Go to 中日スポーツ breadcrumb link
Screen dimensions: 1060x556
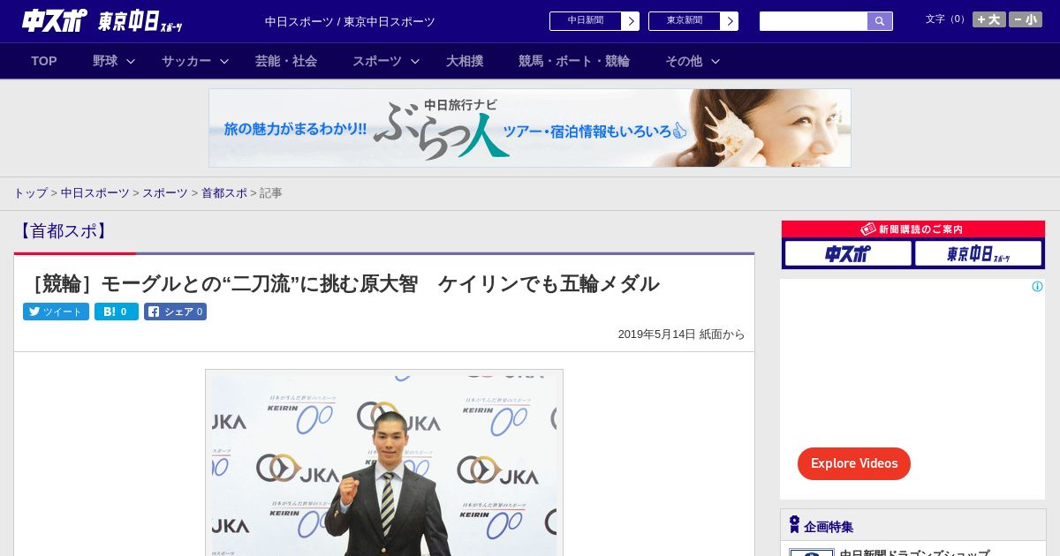pyautogui.click(x=95, y=192)
